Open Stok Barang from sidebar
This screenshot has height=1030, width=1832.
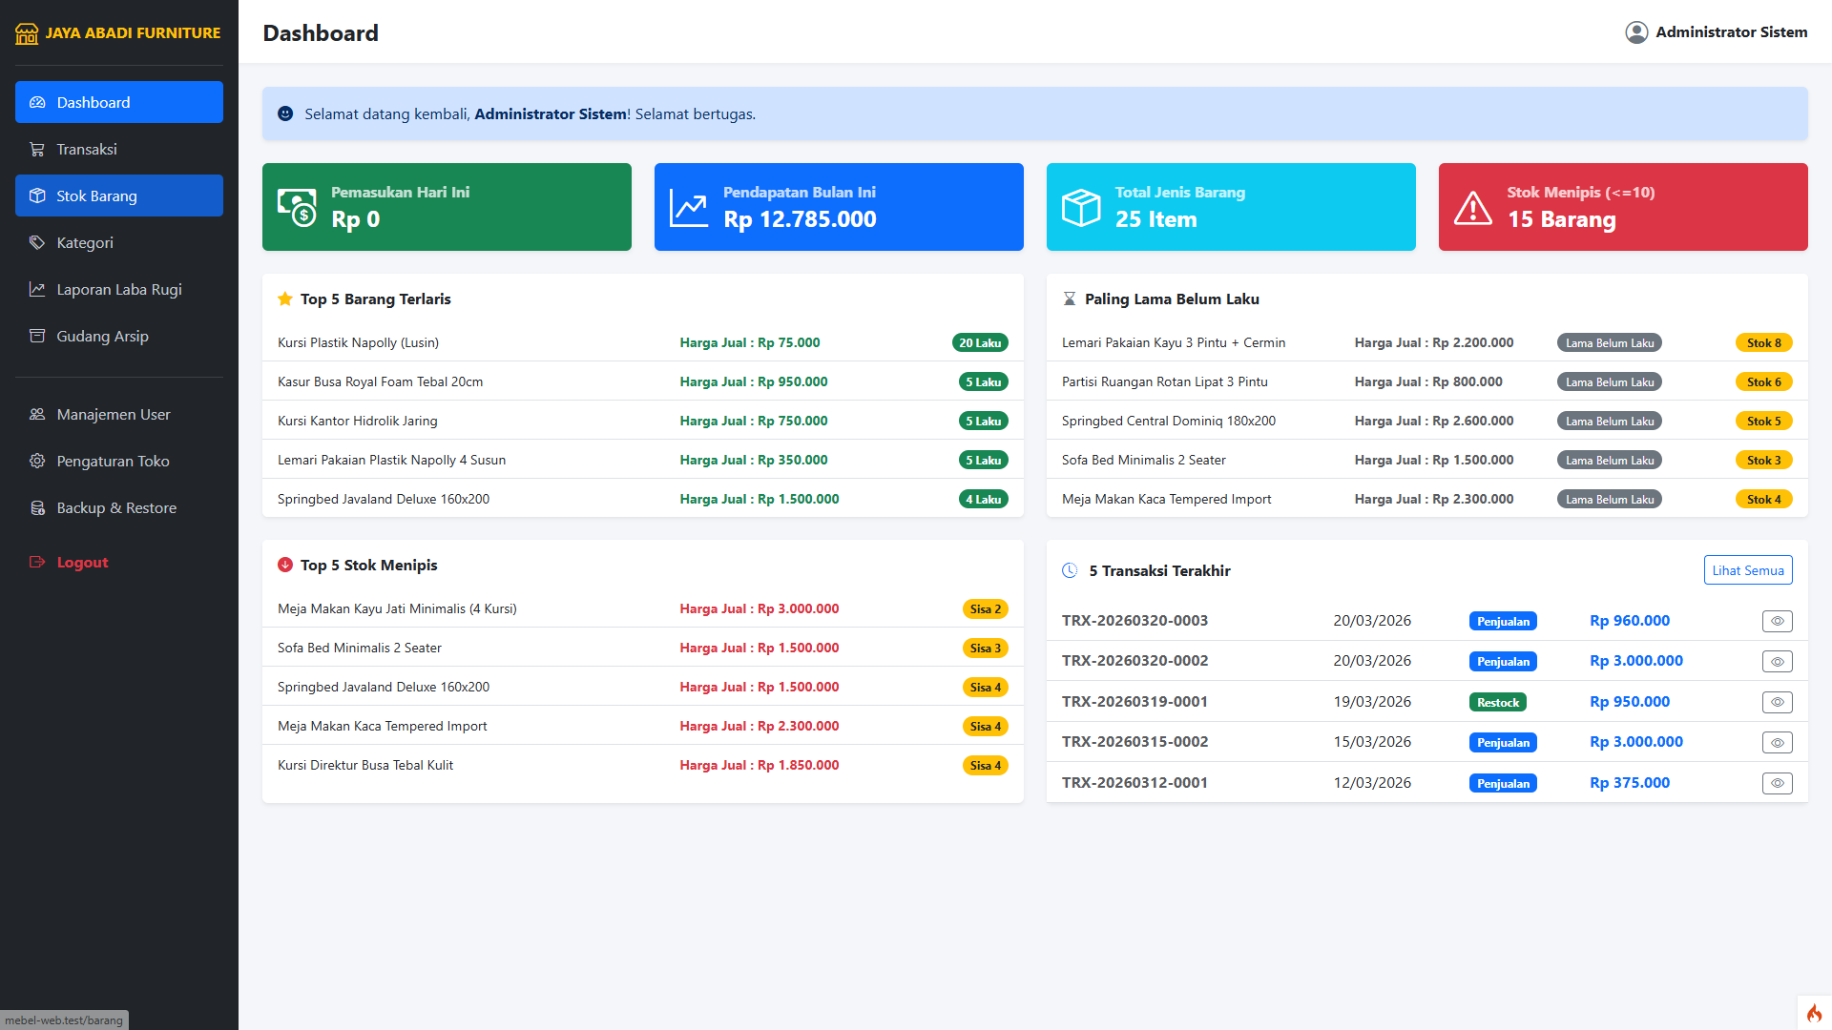[96, 196]
